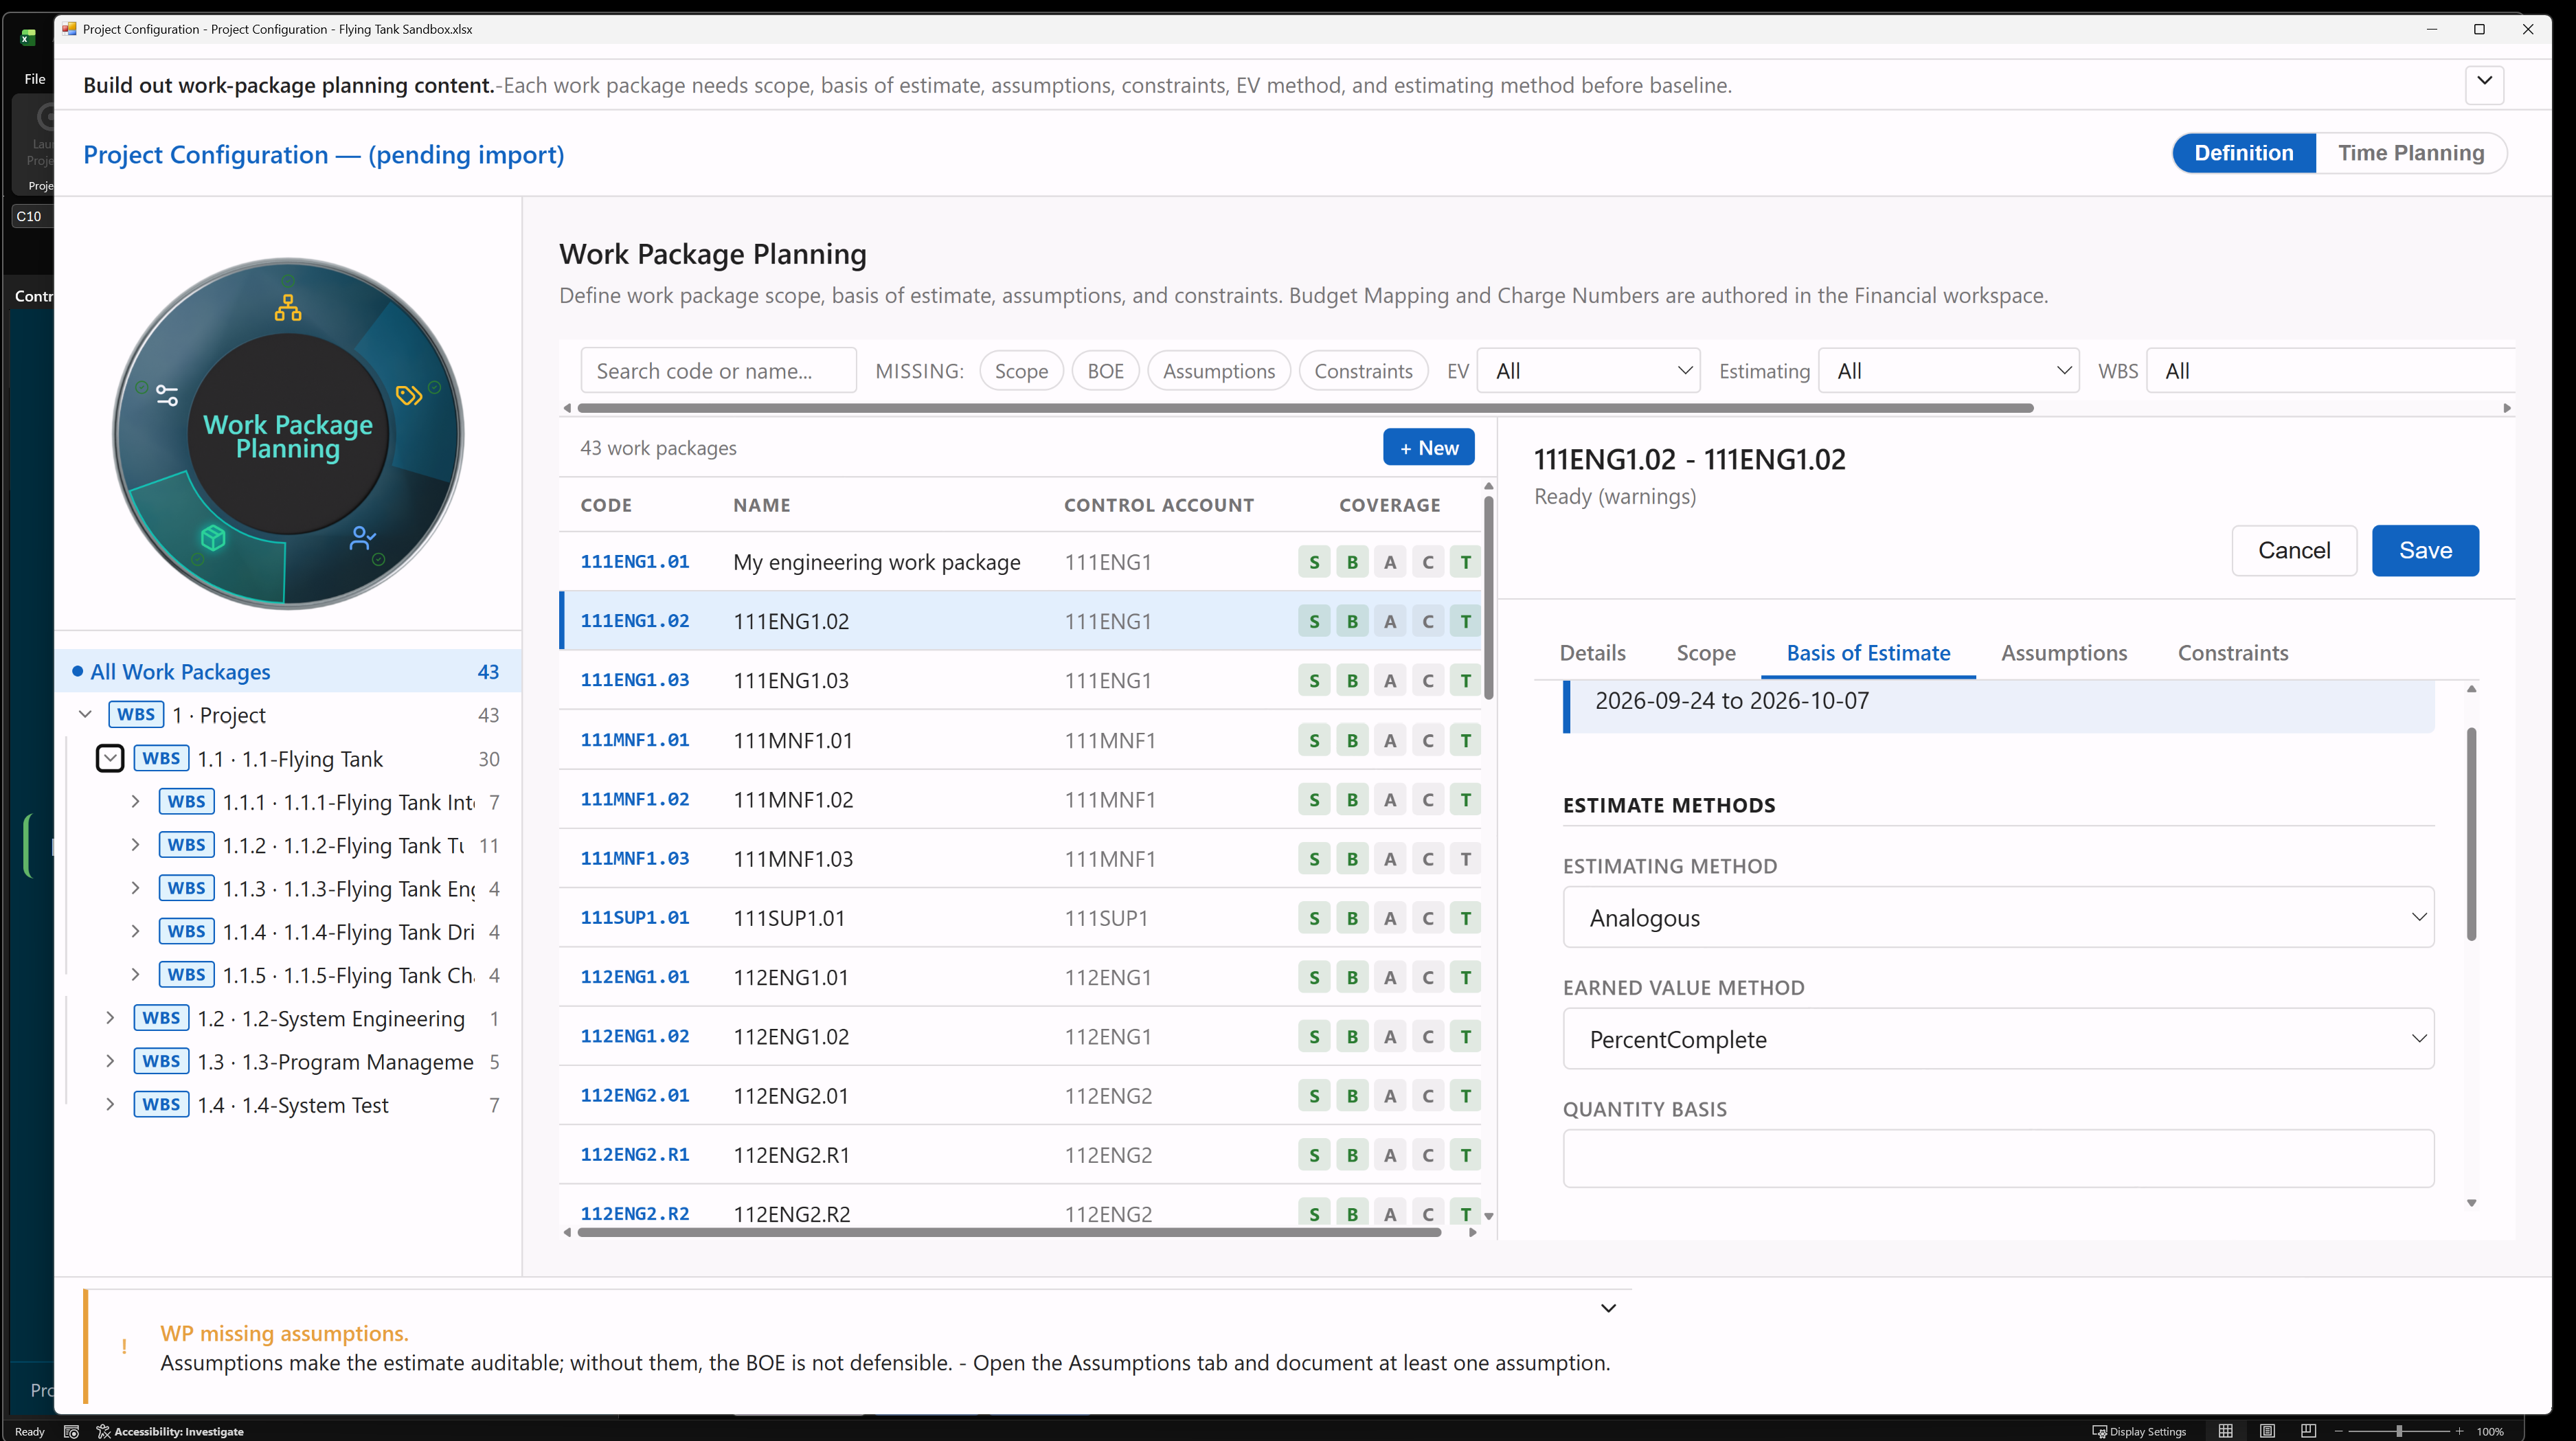Open the Basis of Estimate tab
The image size is (2576, 1441).
click(1868, 653)
